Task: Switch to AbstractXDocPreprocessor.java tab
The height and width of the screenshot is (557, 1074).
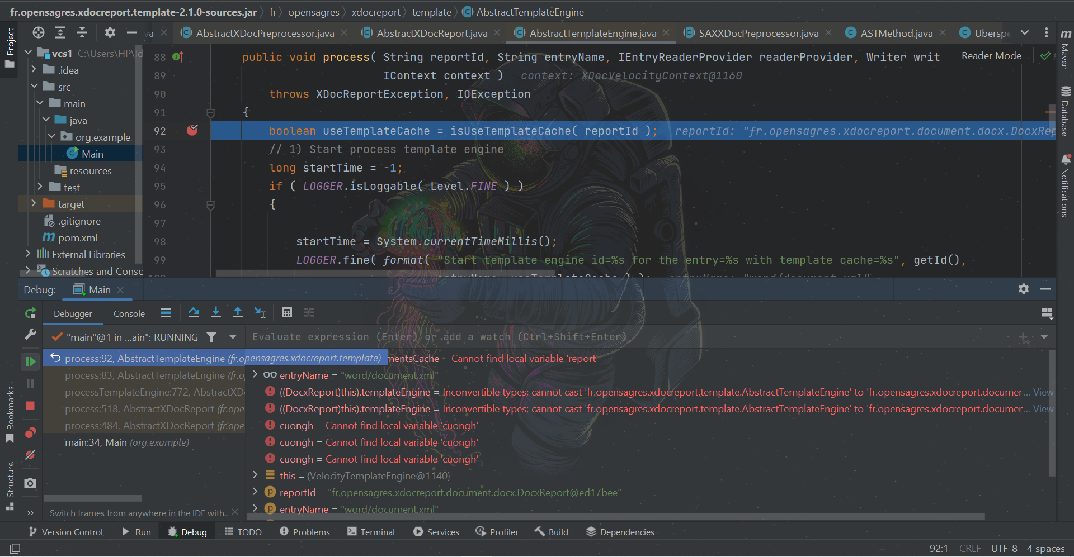Action: (x=265, y=34)
